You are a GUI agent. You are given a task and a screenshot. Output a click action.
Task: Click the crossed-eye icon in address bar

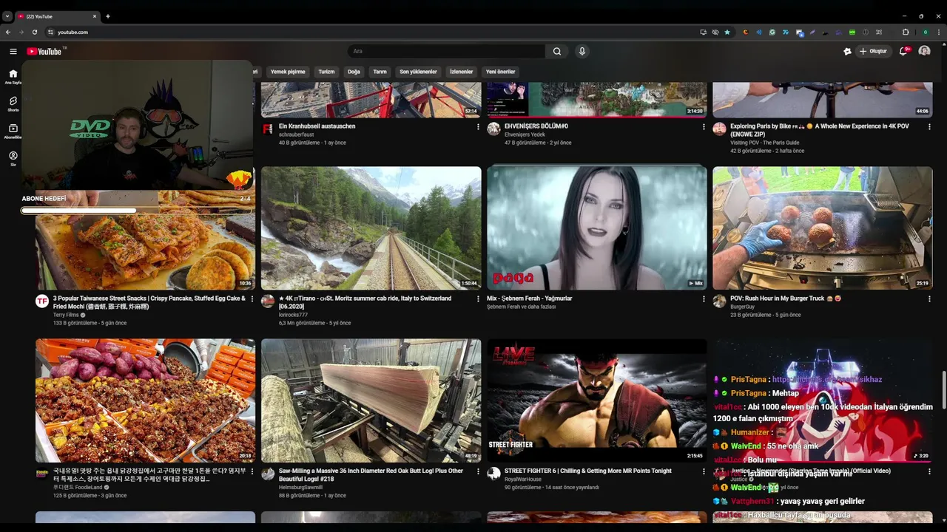[715, 32]
